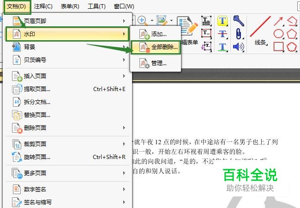300x208 pixels.
Task: Expand the 数字签名 submenu arrow
Action: tap(124, 189)
